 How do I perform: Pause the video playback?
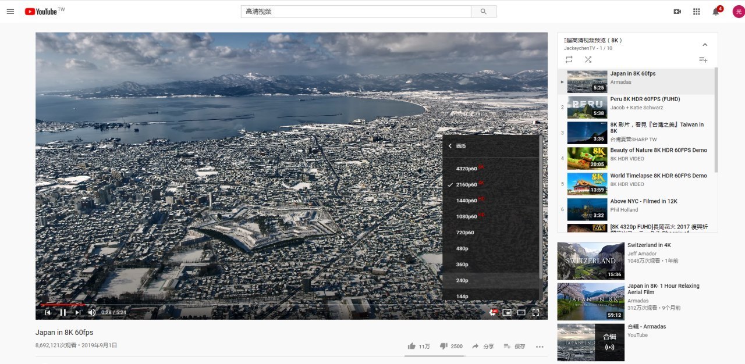point(63,312)
